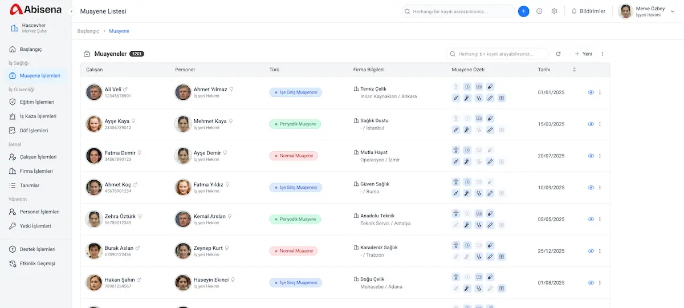Click the bell icon for Bildirimler
684x308 pixels.
tap(574, 11)
